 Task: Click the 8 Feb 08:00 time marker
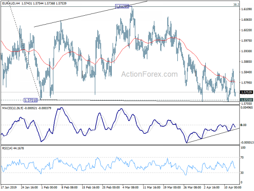pyautogui.click(x=69, y=187)
